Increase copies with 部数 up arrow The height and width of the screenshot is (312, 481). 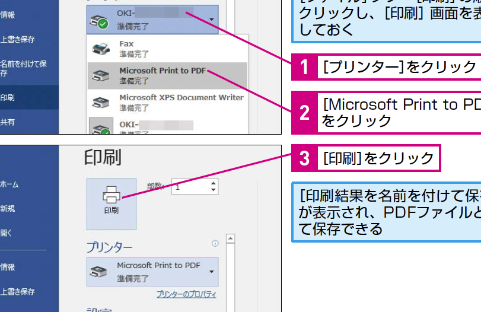point(213,183)
